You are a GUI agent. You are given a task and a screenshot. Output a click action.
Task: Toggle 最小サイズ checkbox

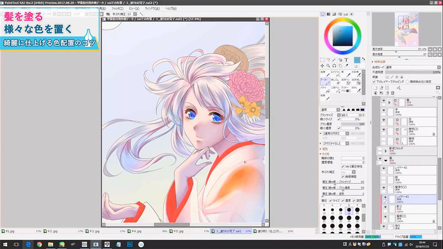click(x=339, y=119)
